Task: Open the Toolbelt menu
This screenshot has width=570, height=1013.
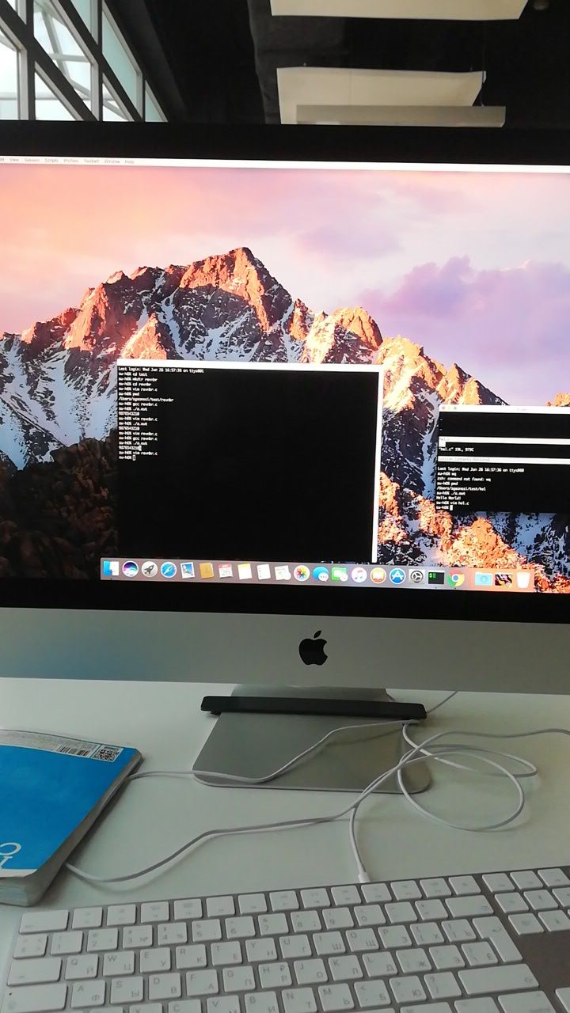Action: point(92,161)
